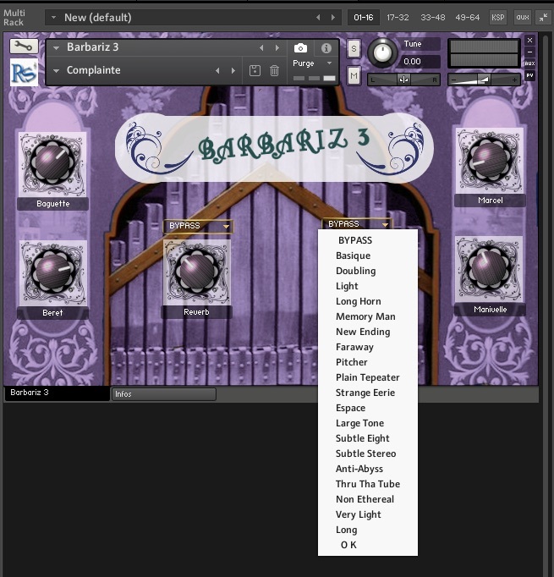Screen dimensions: 554x577
Task: Solo the Barbariz 3 instrument
Action: tap(354, 48)
